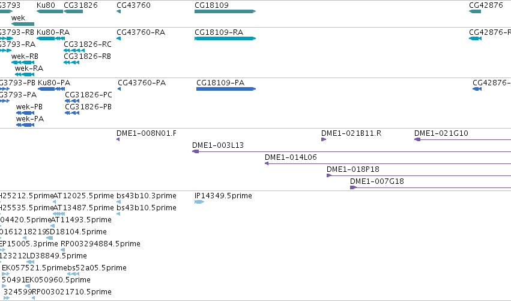Image resolution: width=511 pixels, height=301 pixels.
Task: Select the long CG18109 gene bar
Action: pos(225,11)
